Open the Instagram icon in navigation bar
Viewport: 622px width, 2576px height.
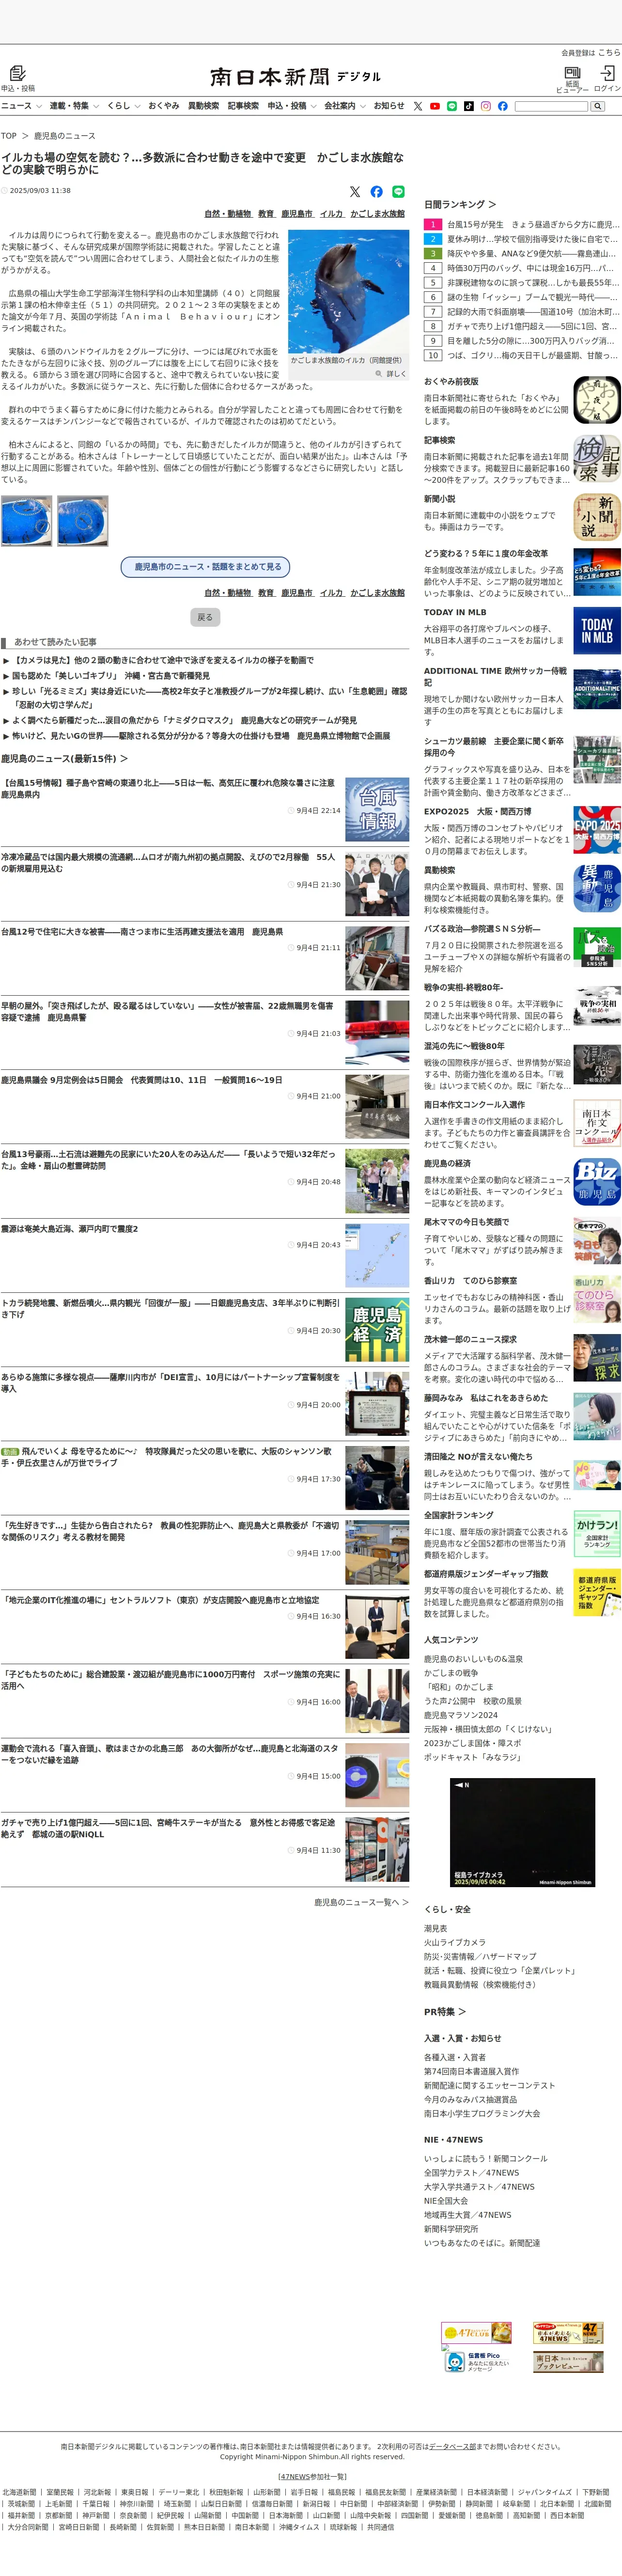click(x=486, y=106)
